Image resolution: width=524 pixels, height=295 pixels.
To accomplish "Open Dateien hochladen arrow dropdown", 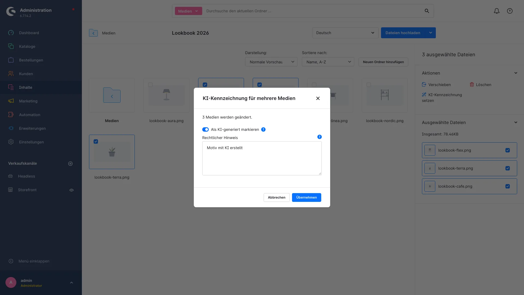I will (430, 33).
